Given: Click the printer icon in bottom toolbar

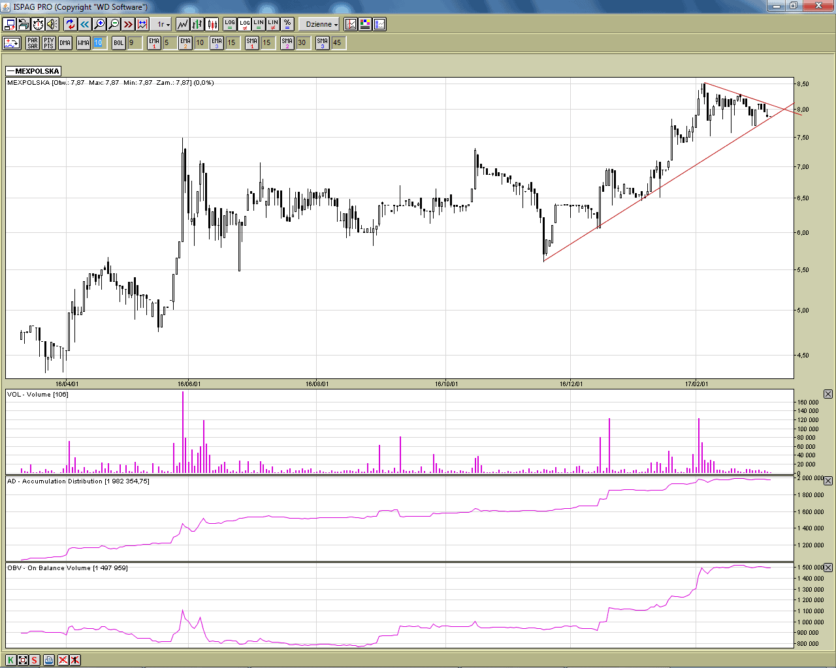Looking at the screenshot, I should (x=48, y=660).
